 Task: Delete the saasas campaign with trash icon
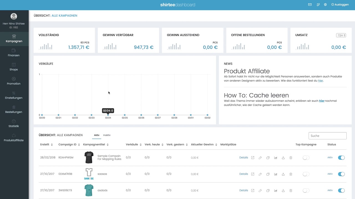tap(291, 174)
